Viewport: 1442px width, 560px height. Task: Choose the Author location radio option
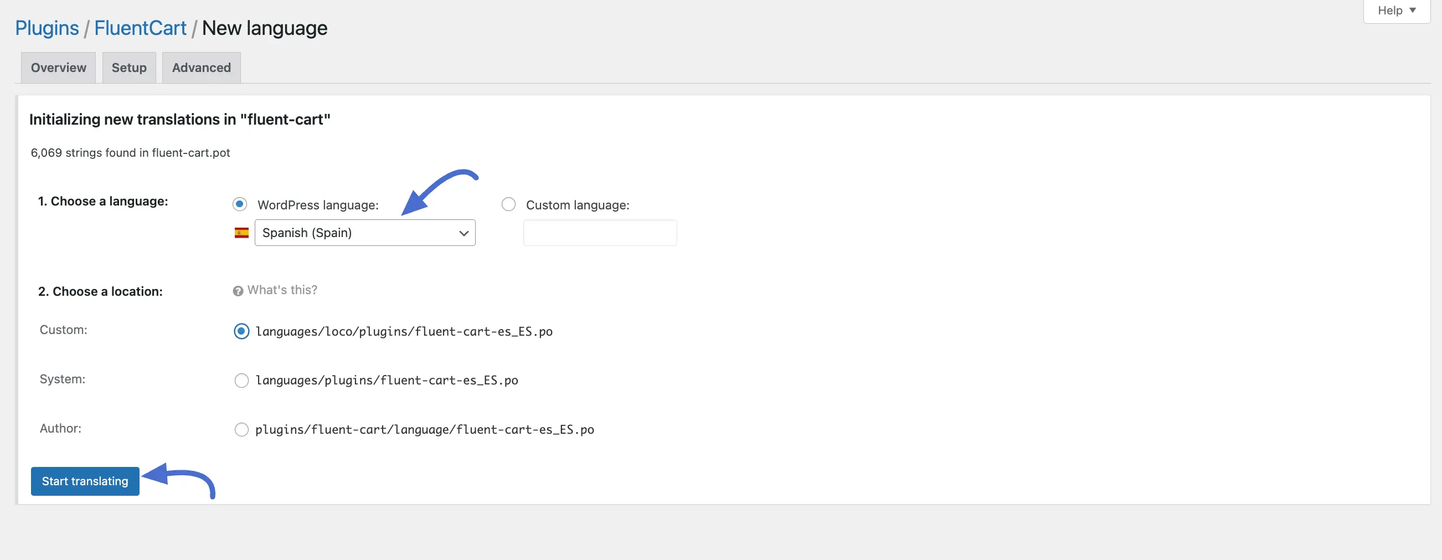tap(241, 429)
